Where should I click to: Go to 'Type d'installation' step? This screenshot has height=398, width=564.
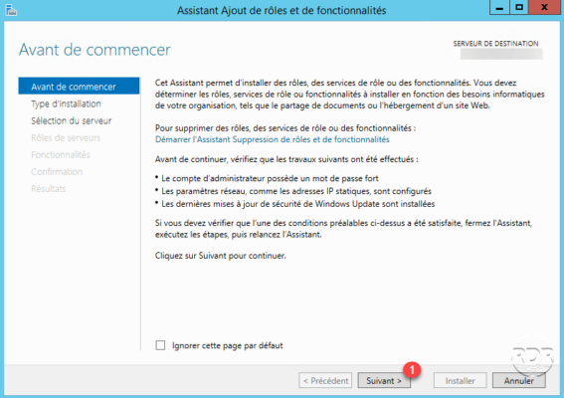pyautogui.click(x=66, y=104)
